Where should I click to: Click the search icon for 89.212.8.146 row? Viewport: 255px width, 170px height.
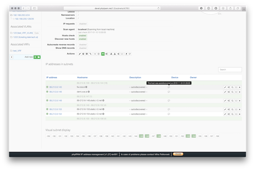coord(232,92)
